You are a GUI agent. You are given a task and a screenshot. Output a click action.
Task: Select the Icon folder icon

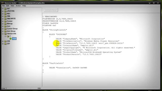(5, 26)
